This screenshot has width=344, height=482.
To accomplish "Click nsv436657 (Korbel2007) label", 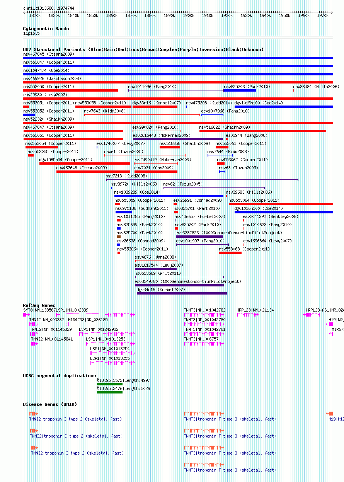I will pos(199,216).
